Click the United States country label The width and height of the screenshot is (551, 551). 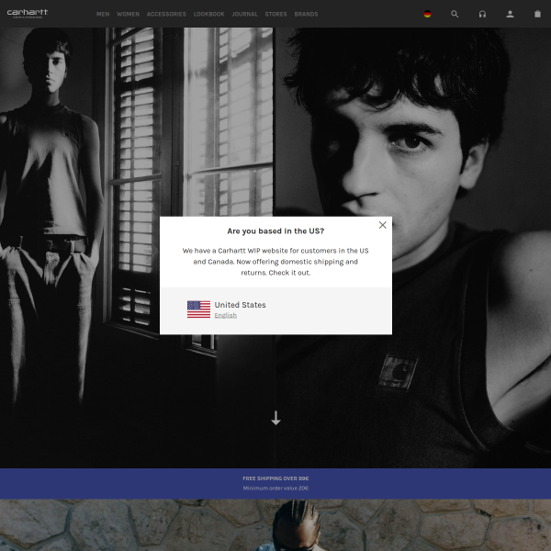[x=240, y=305]
